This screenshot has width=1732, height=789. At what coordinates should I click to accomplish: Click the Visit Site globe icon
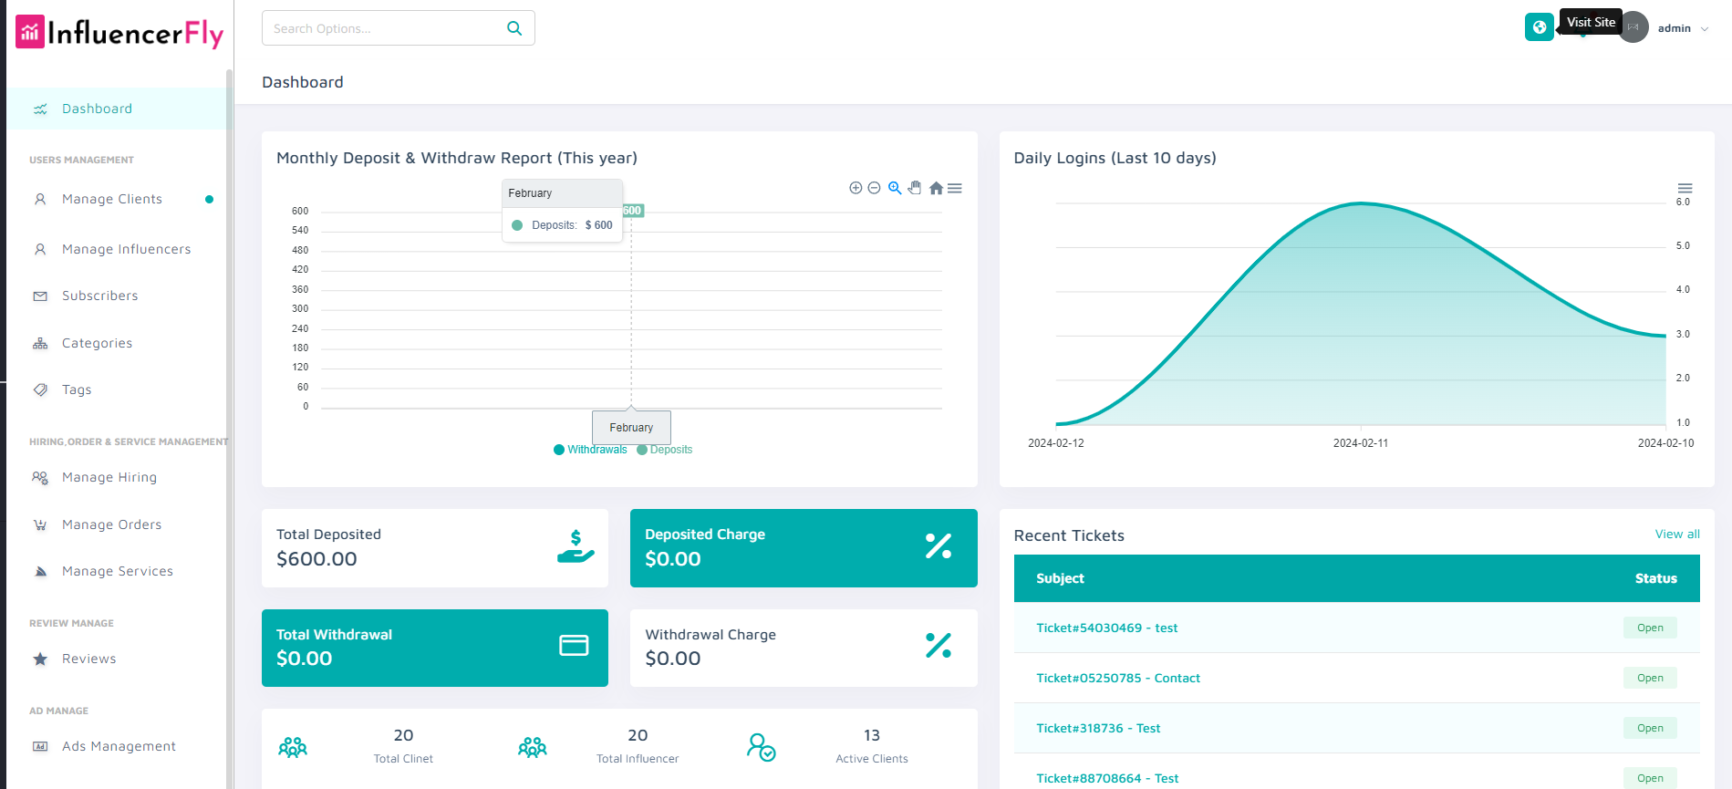1539,27
